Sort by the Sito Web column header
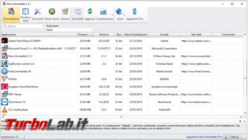This screenshot has width=248, height=140. tap(196, 35)
